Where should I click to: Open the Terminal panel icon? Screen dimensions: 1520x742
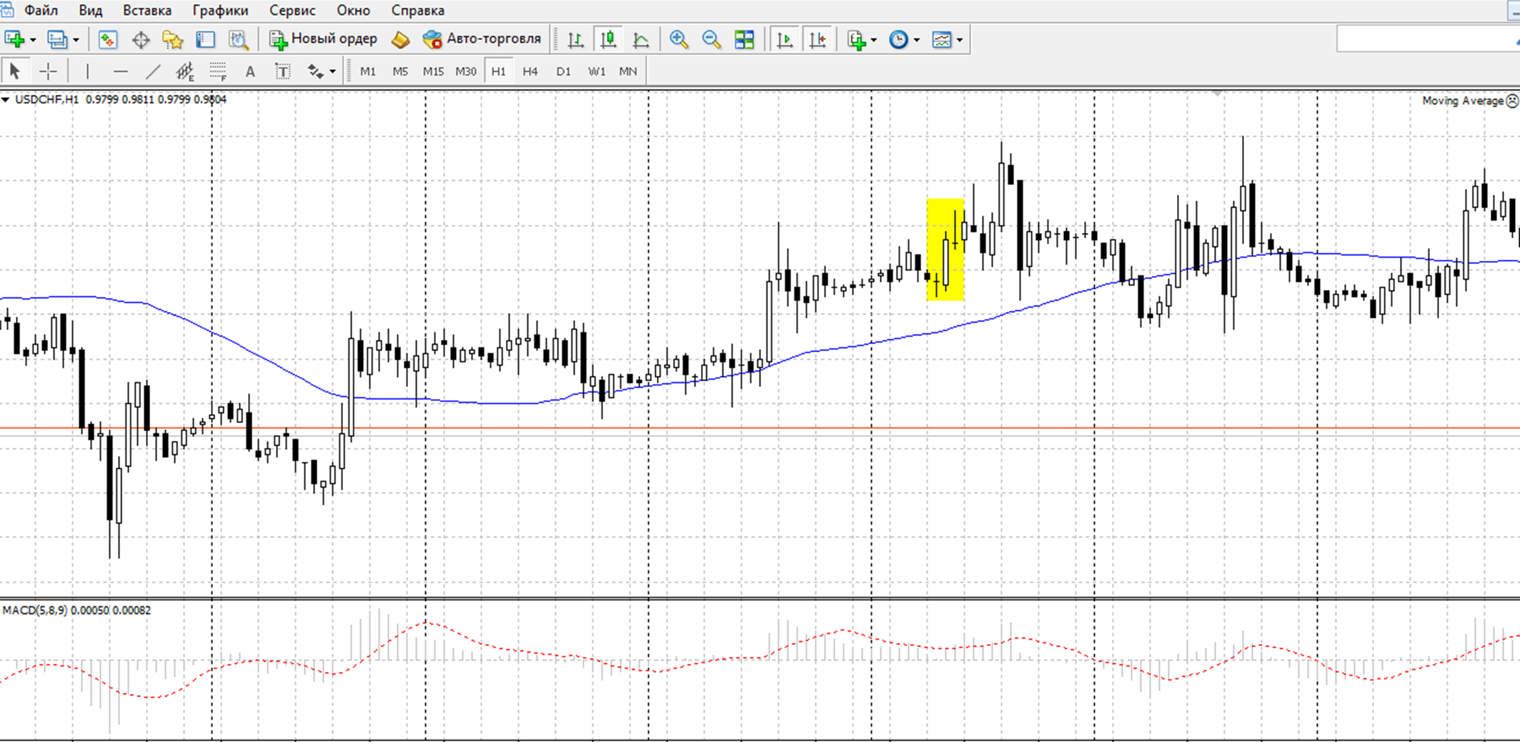[x=206, y=40]
